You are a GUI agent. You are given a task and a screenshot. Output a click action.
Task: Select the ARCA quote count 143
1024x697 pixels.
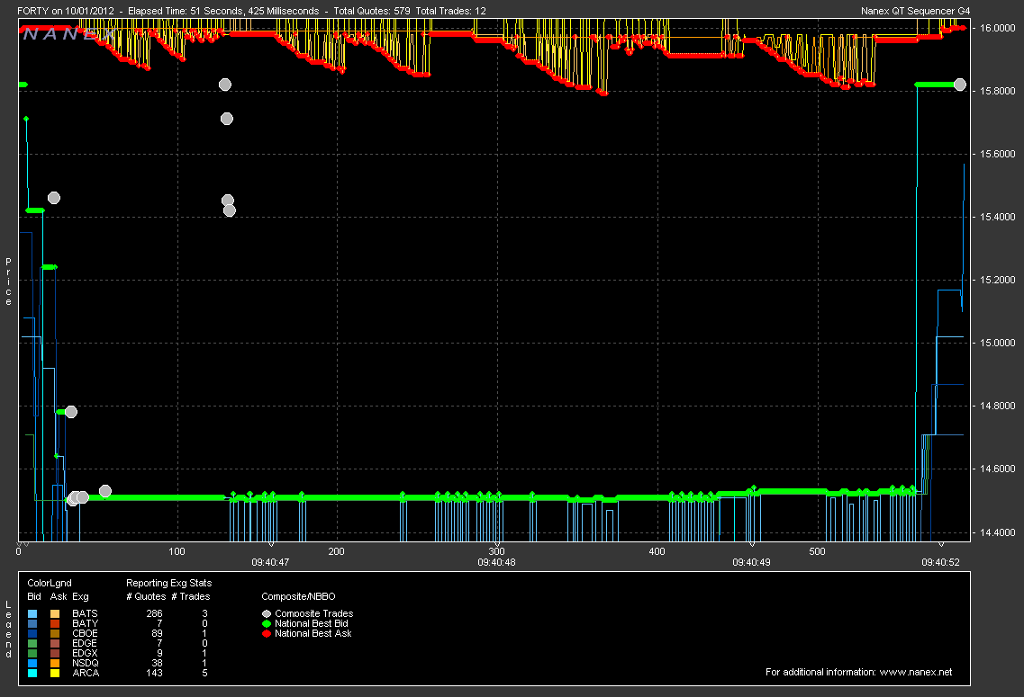point(154,673)
